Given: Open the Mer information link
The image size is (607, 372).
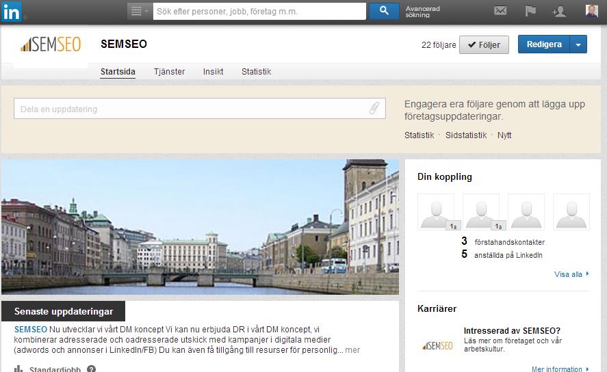Looking at the screenshot, I should pos(560,369).
